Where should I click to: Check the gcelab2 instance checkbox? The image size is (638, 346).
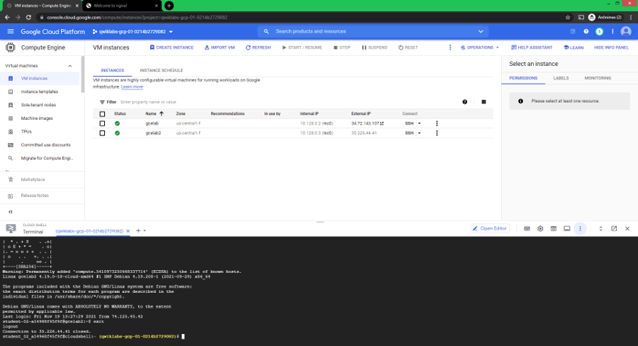click(x=102, y=133)
